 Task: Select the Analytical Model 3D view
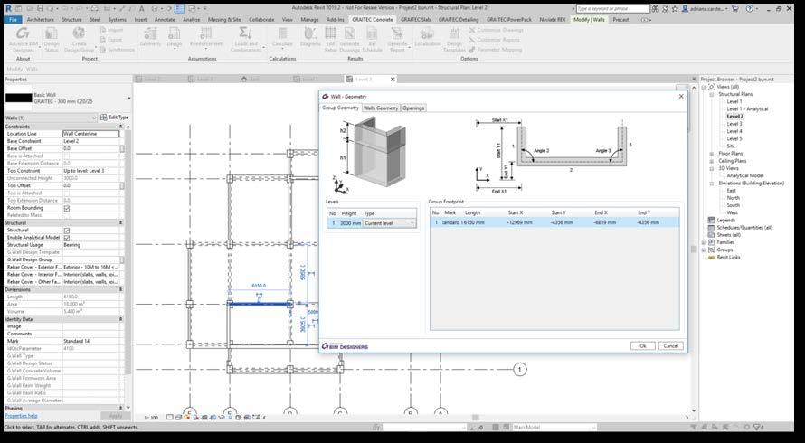(744, 176)
